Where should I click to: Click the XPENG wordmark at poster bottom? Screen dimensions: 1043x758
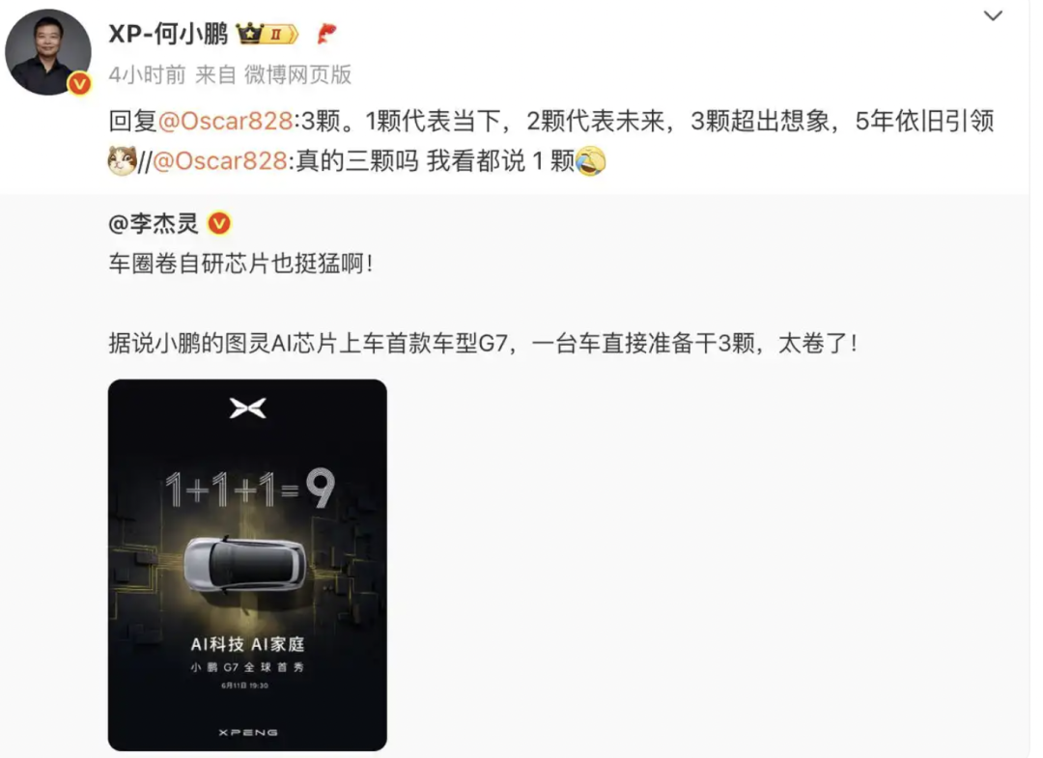pyautogui.click(x=248, y=732)
